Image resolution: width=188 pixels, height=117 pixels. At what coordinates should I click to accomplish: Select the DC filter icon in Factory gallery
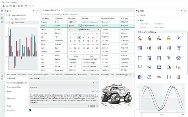pyautogui.click(x=169, y=57)
